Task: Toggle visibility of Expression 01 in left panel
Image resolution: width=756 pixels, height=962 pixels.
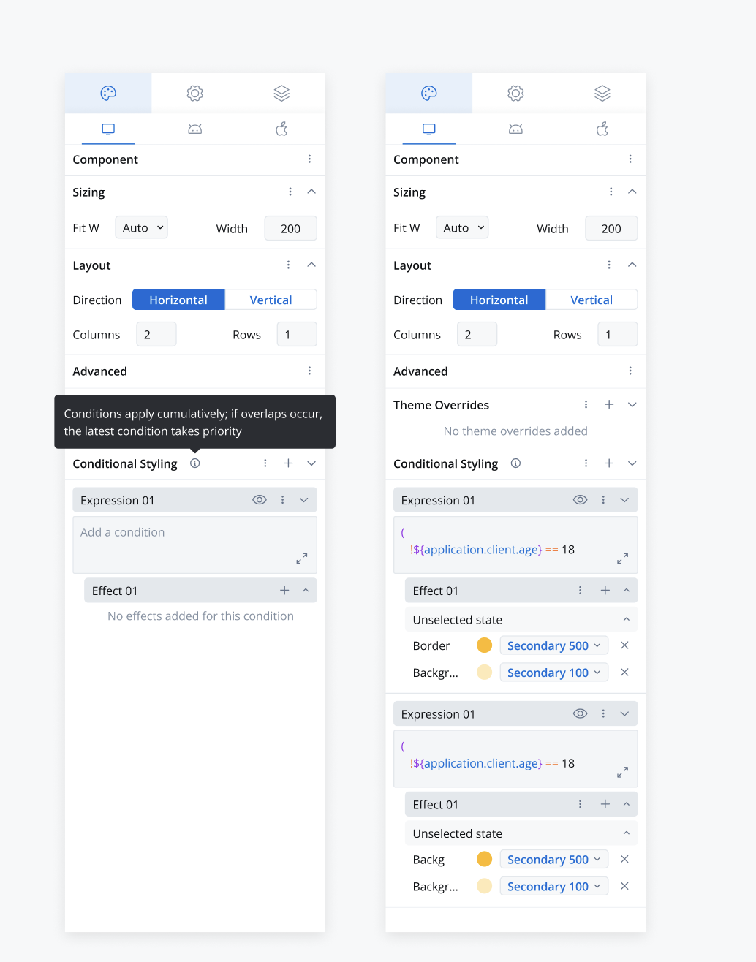Action: (x=260, y=500)
